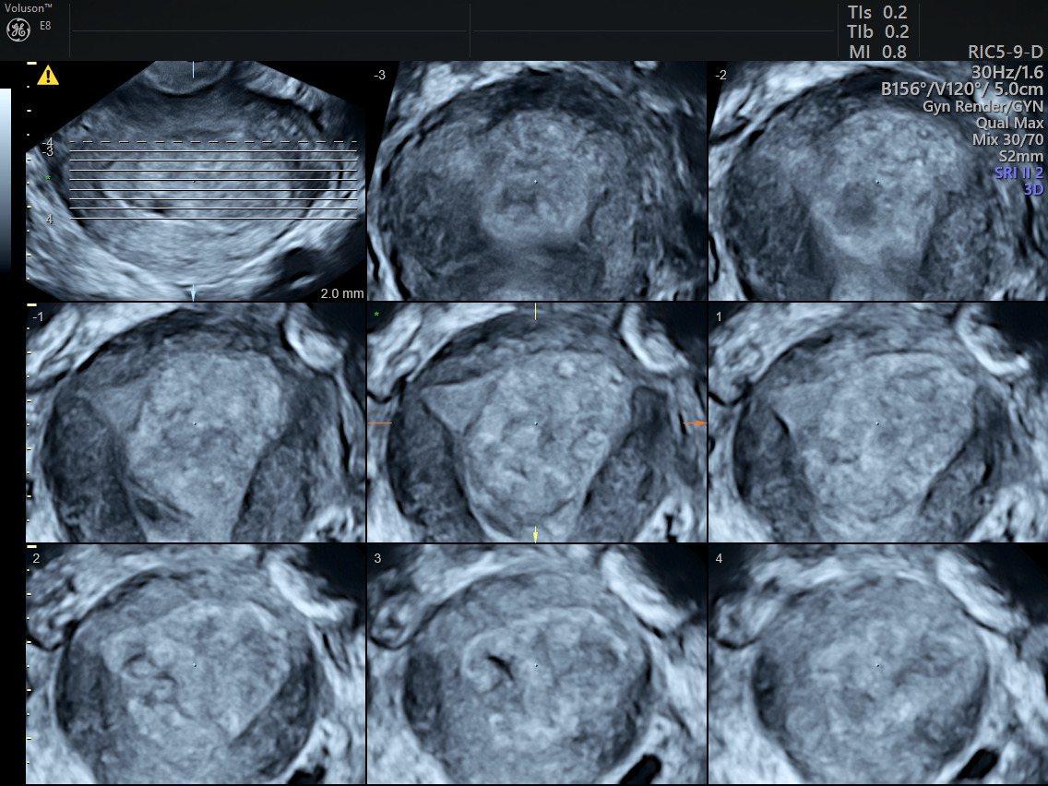This screenshot has height=786, width=1048.
Task: Click the orange axis arrow marker
Action: (x=701, y=423)
